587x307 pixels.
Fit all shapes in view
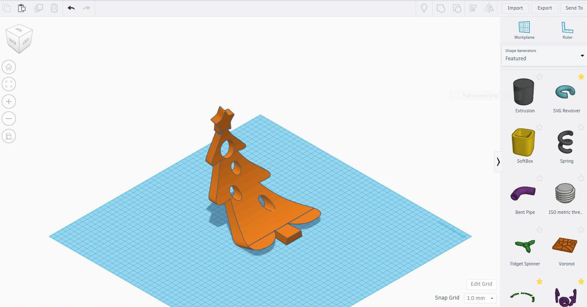click(9, 84)
